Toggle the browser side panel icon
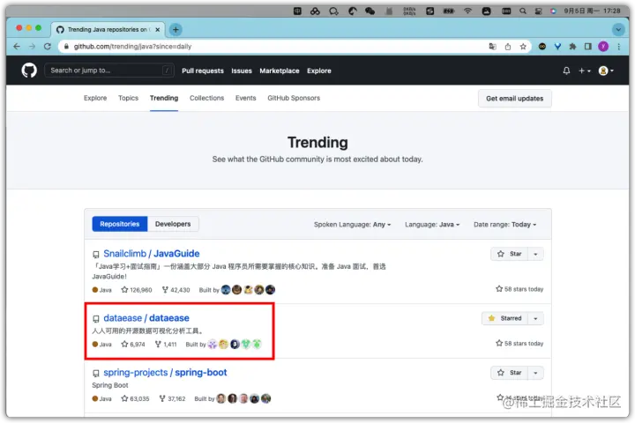Image resolution: width=635 pixels, height=423 pixels. 588,47
